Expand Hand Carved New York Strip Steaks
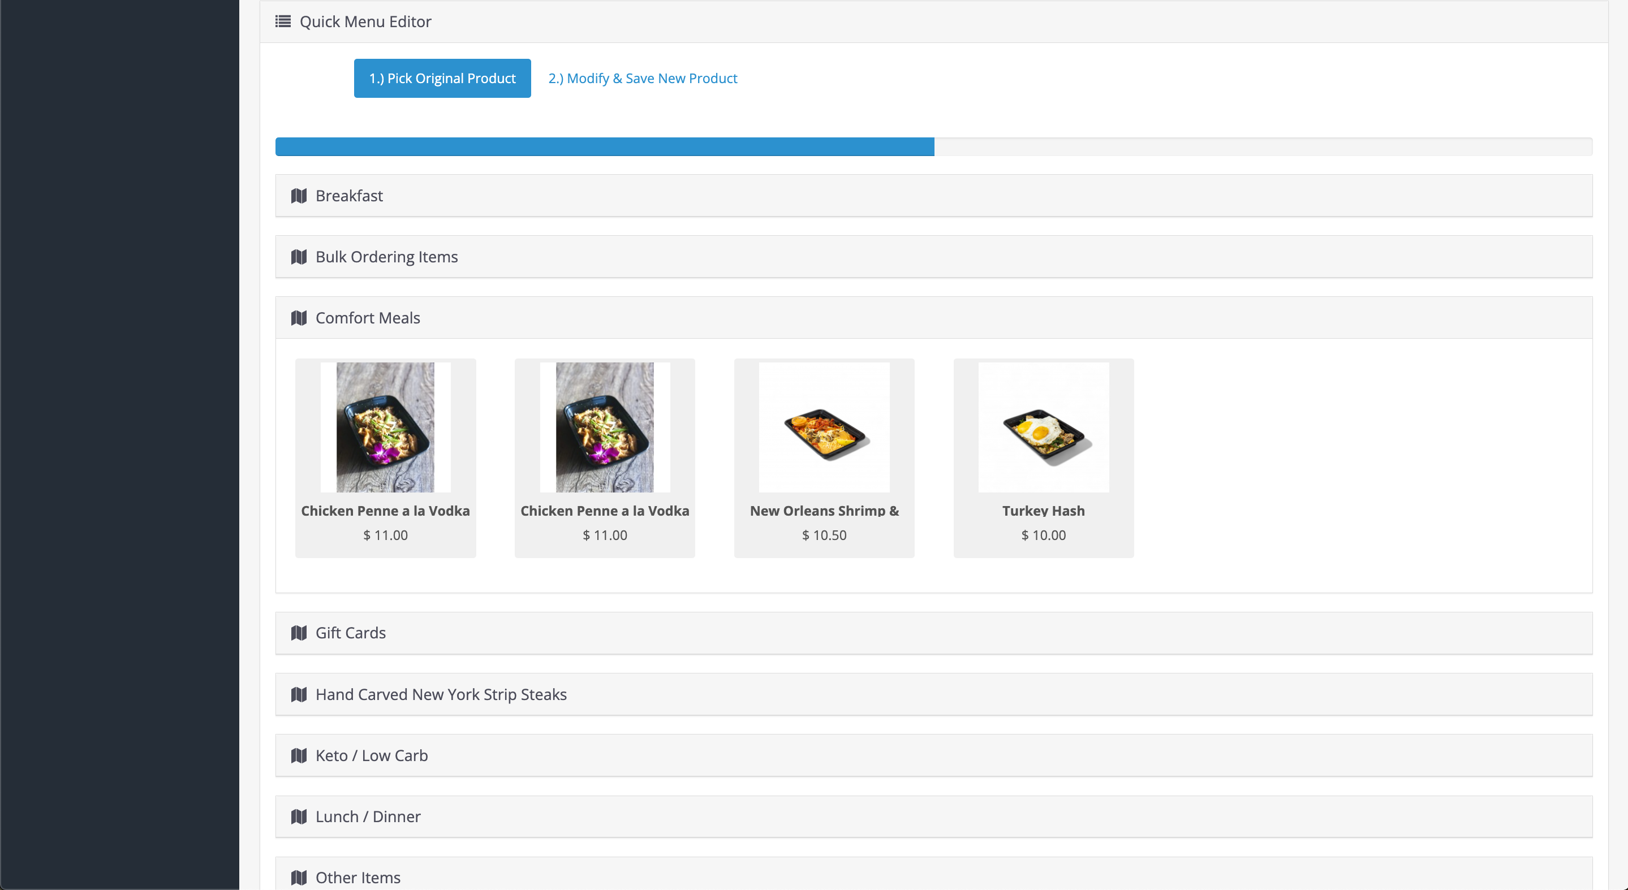This screenshot has width=1628, height=890. click(x=441, y=694)
